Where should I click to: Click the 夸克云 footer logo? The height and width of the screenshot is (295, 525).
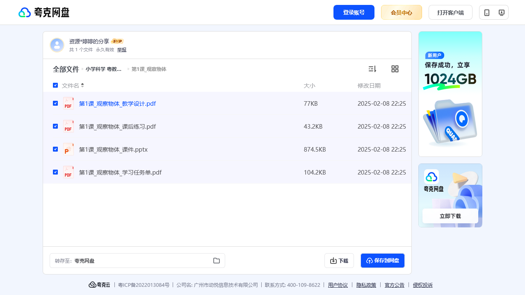[x=99, y=285]
